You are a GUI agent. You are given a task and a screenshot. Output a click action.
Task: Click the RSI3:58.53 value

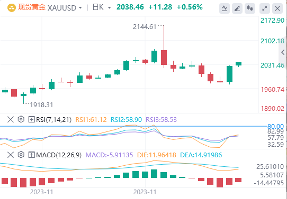[x=162, y=120]
